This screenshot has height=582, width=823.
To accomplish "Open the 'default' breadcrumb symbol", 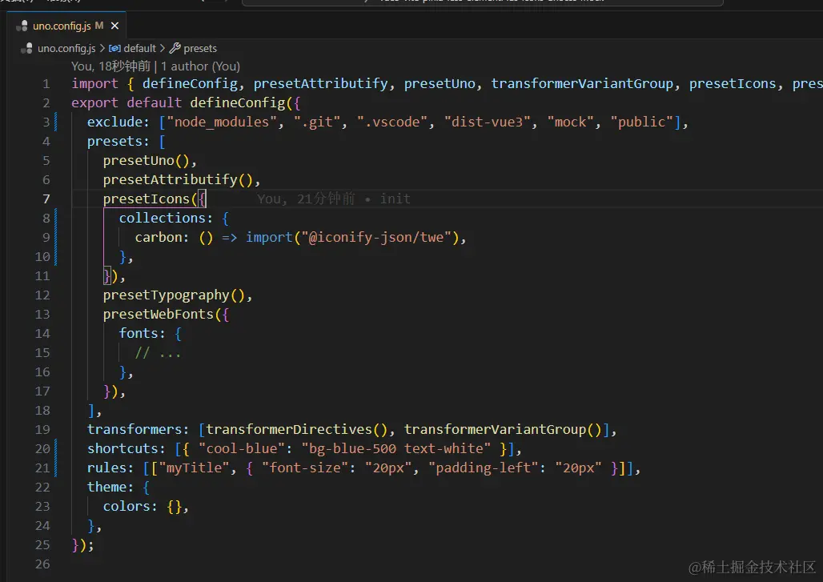I will coord(139,48).
